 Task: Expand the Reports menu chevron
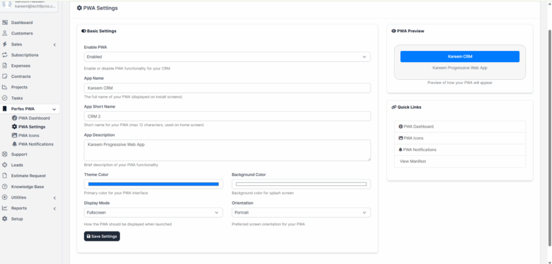55,208
